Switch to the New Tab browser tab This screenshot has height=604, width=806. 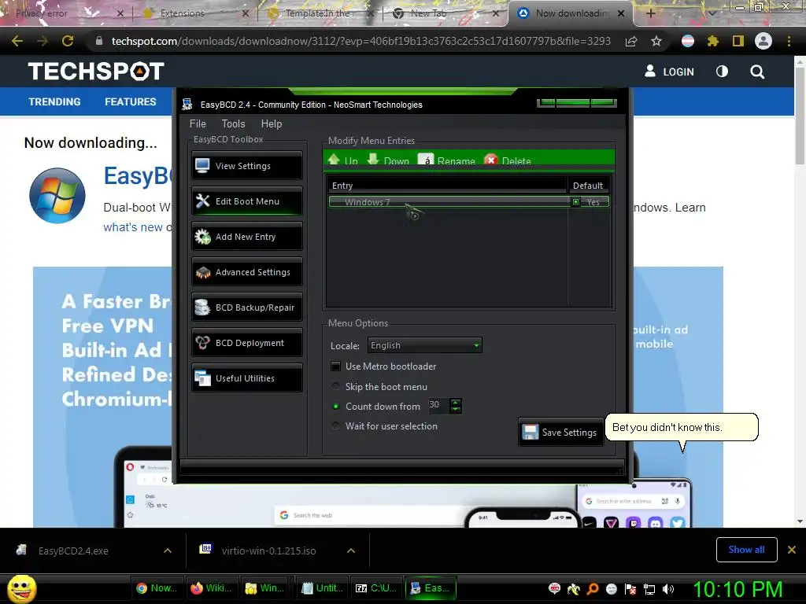coord(446,13)
